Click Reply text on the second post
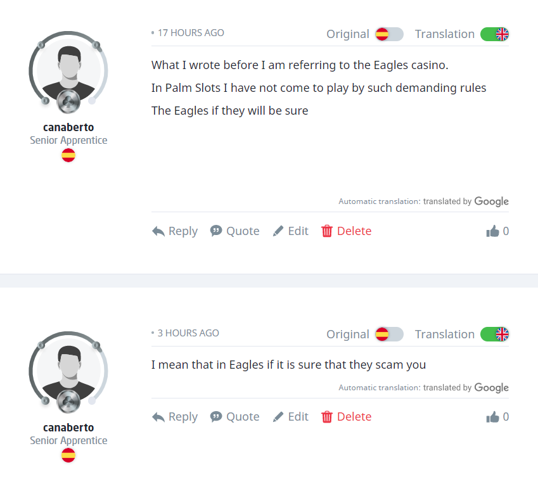 183,417
